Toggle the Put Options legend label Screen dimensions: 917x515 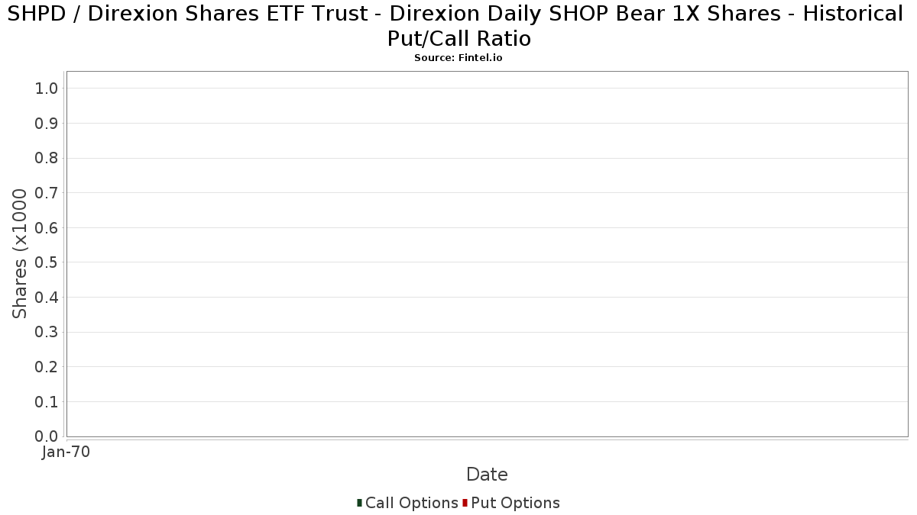[x=515, y=503]
